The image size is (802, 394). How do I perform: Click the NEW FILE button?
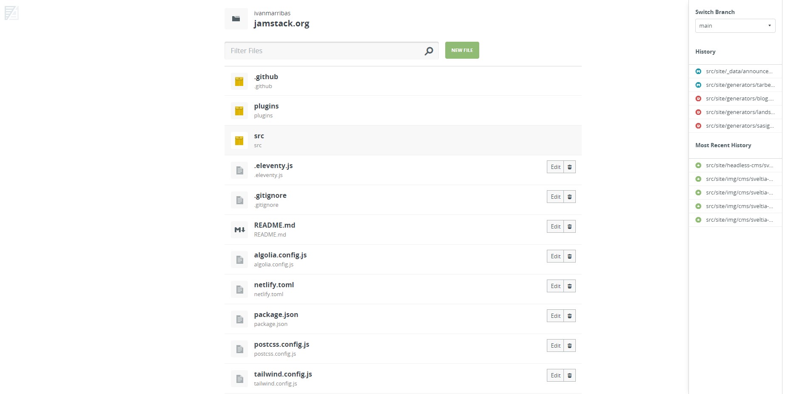coord(462,50)
